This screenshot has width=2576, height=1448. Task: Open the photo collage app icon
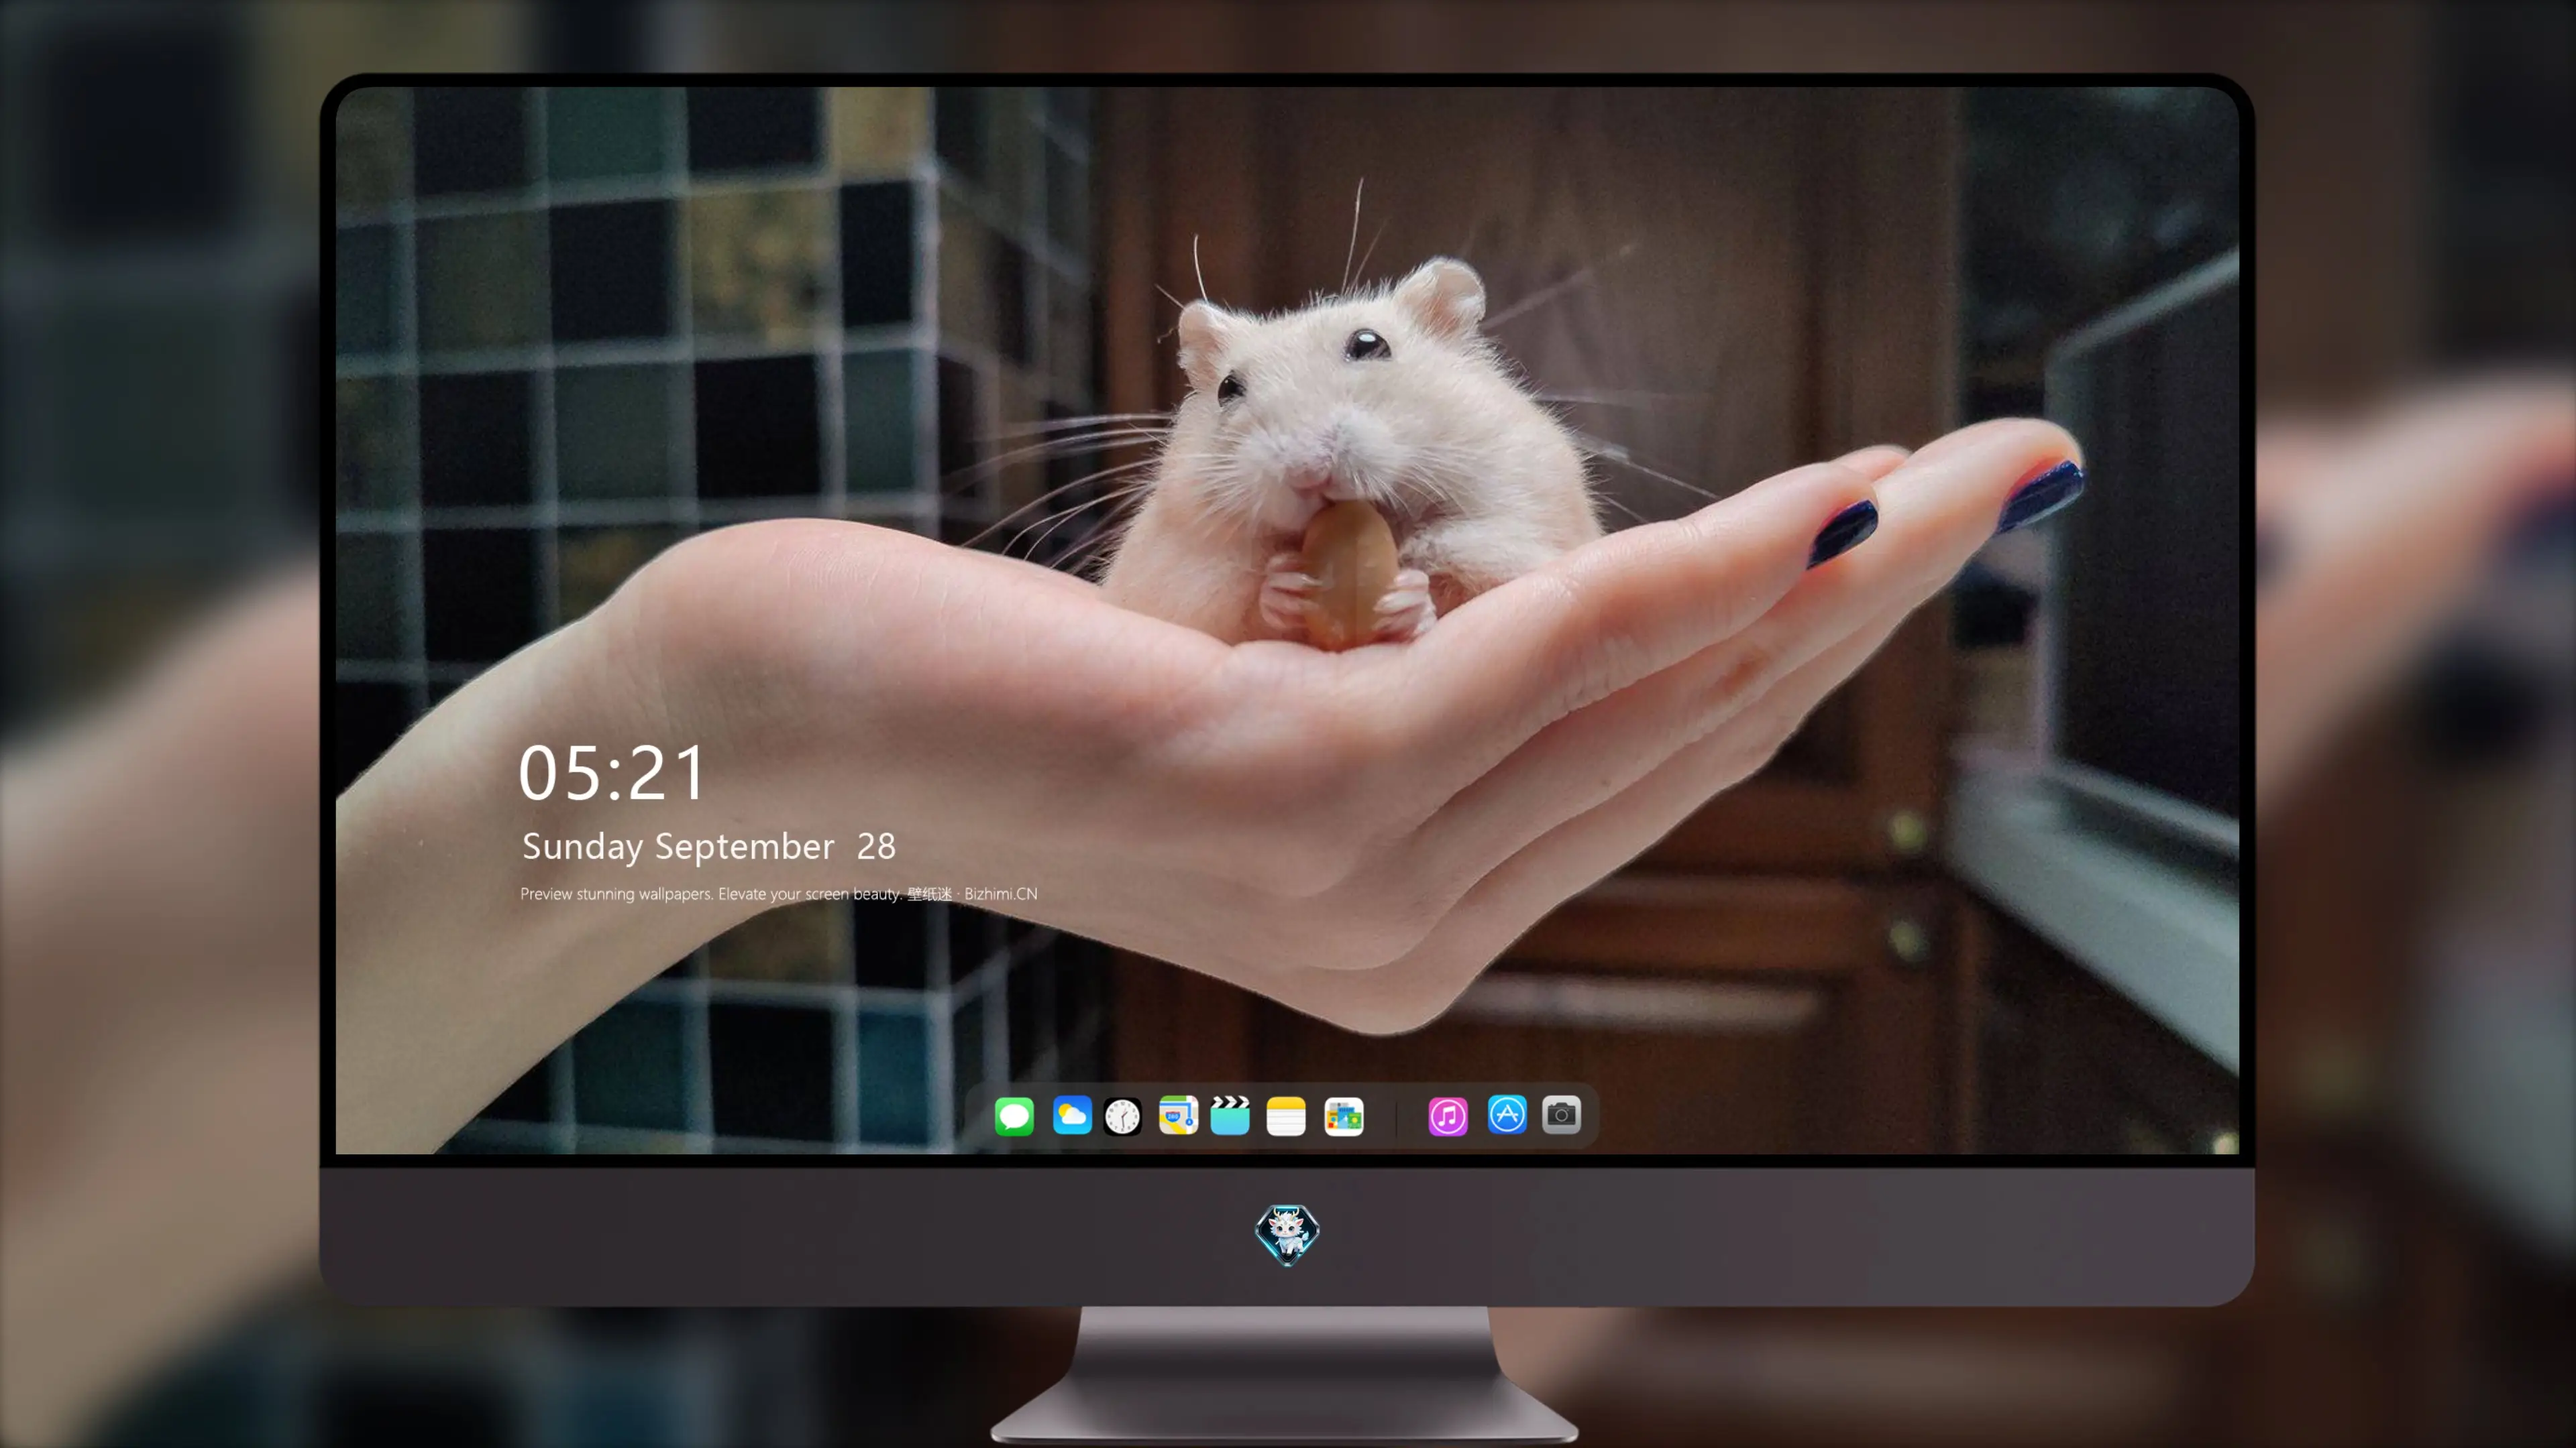click(1344, 1116)
